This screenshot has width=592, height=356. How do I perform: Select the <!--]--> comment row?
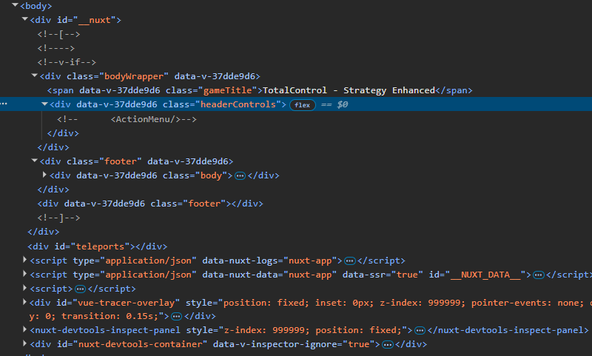(58, 218)
